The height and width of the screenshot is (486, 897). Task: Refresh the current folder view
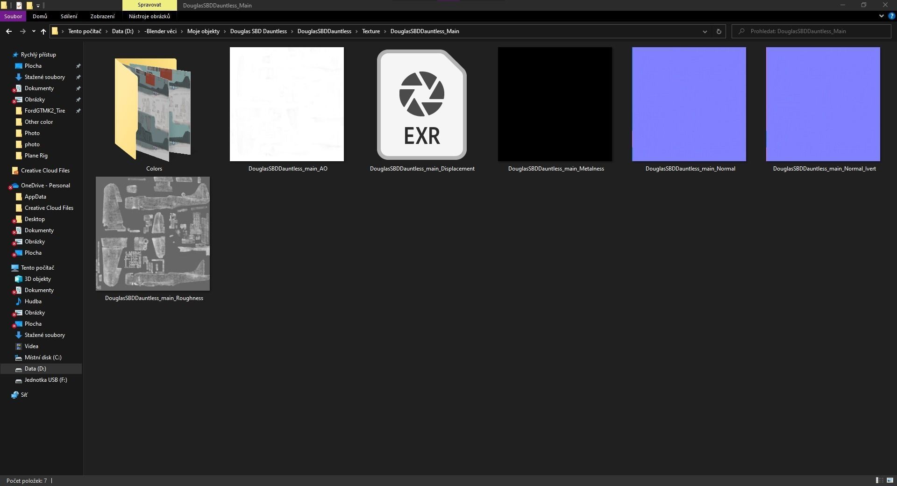(719, 31)
